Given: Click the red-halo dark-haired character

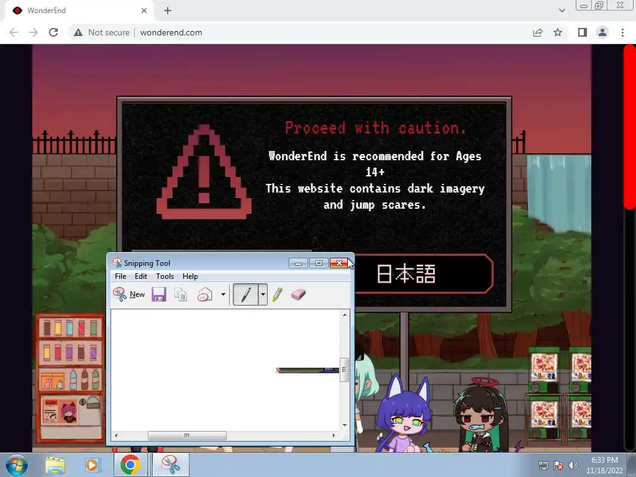Looking at the screenshot, I should (483, 416).
